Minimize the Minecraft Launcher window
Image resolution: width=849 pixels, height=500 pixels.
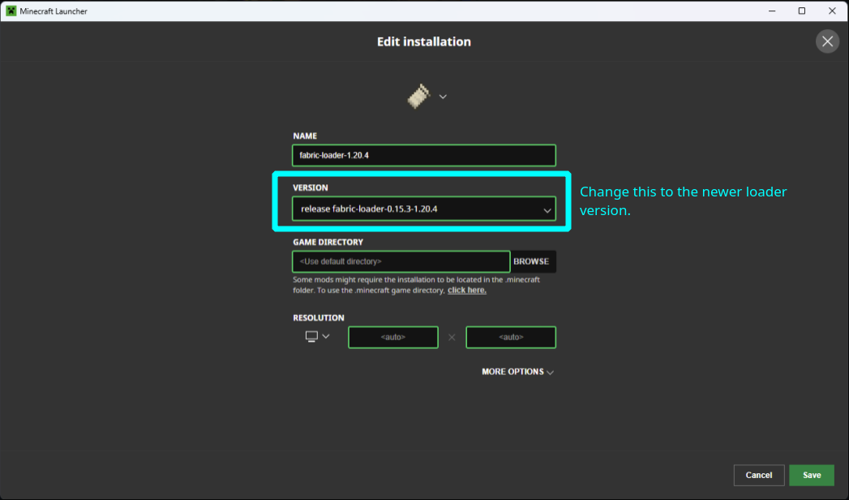[771, 11]
